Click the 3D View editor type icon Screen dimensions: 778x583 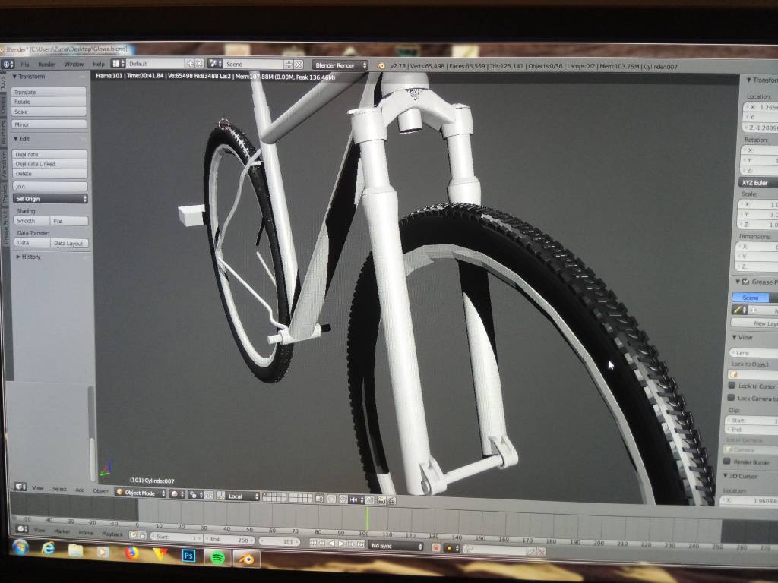21,487
